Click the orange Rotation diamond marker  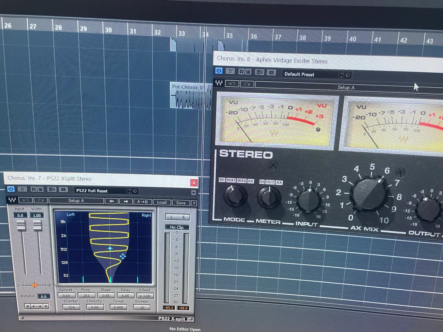pyautogui.click(x=34, y=285)
